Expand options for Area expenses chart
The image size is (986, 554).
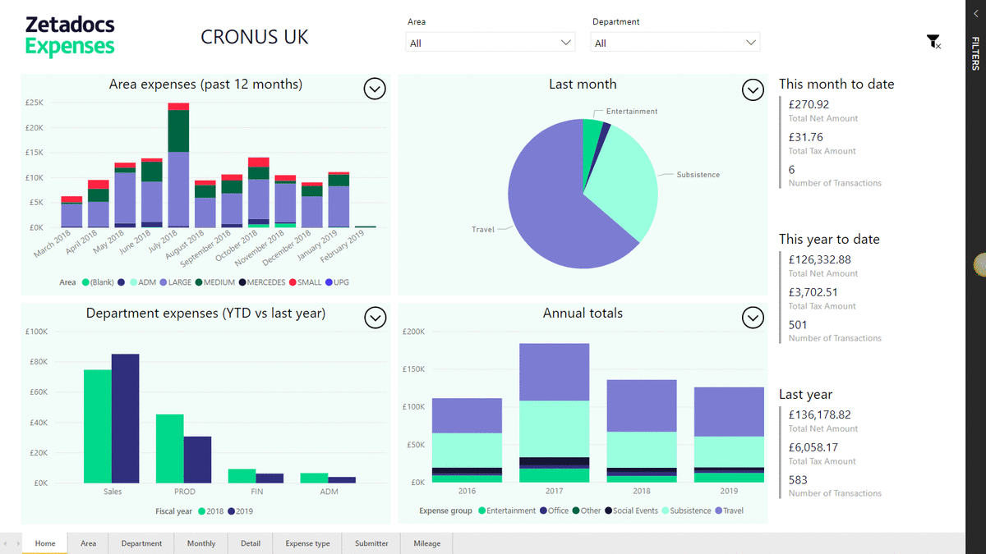click(376, 89)
